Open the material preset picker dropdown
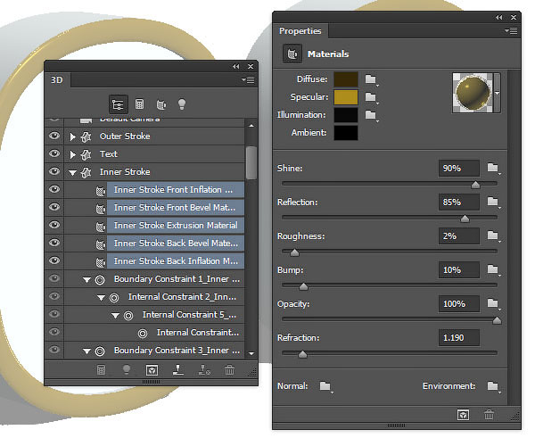 [497, 93]
